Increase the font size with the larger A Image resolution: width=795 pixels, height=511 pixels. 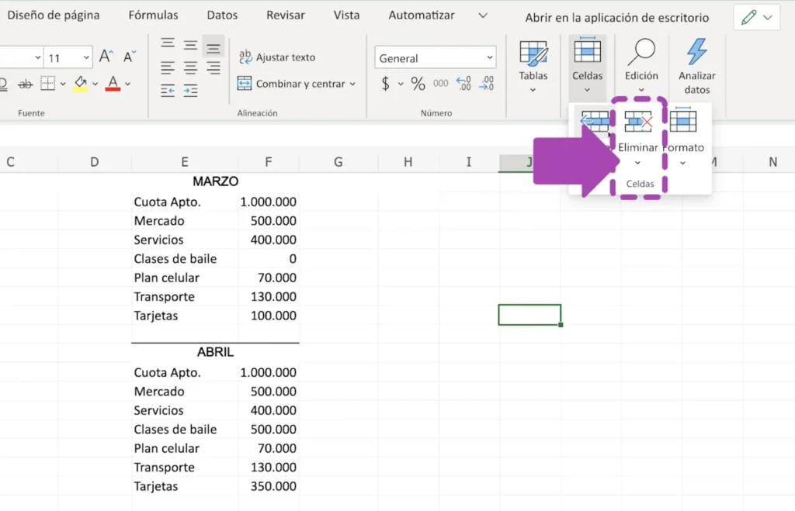[106, 57]
